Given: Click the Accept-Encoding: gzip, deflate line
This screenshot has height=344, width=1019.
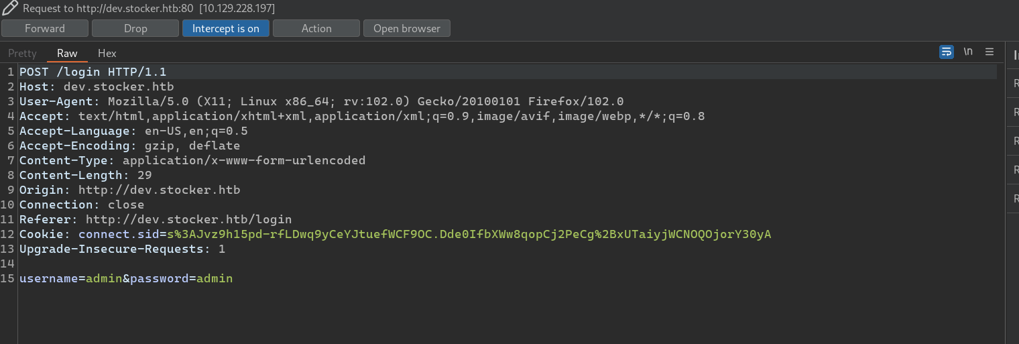Looking at the screenshot, I should coord(129,146).
